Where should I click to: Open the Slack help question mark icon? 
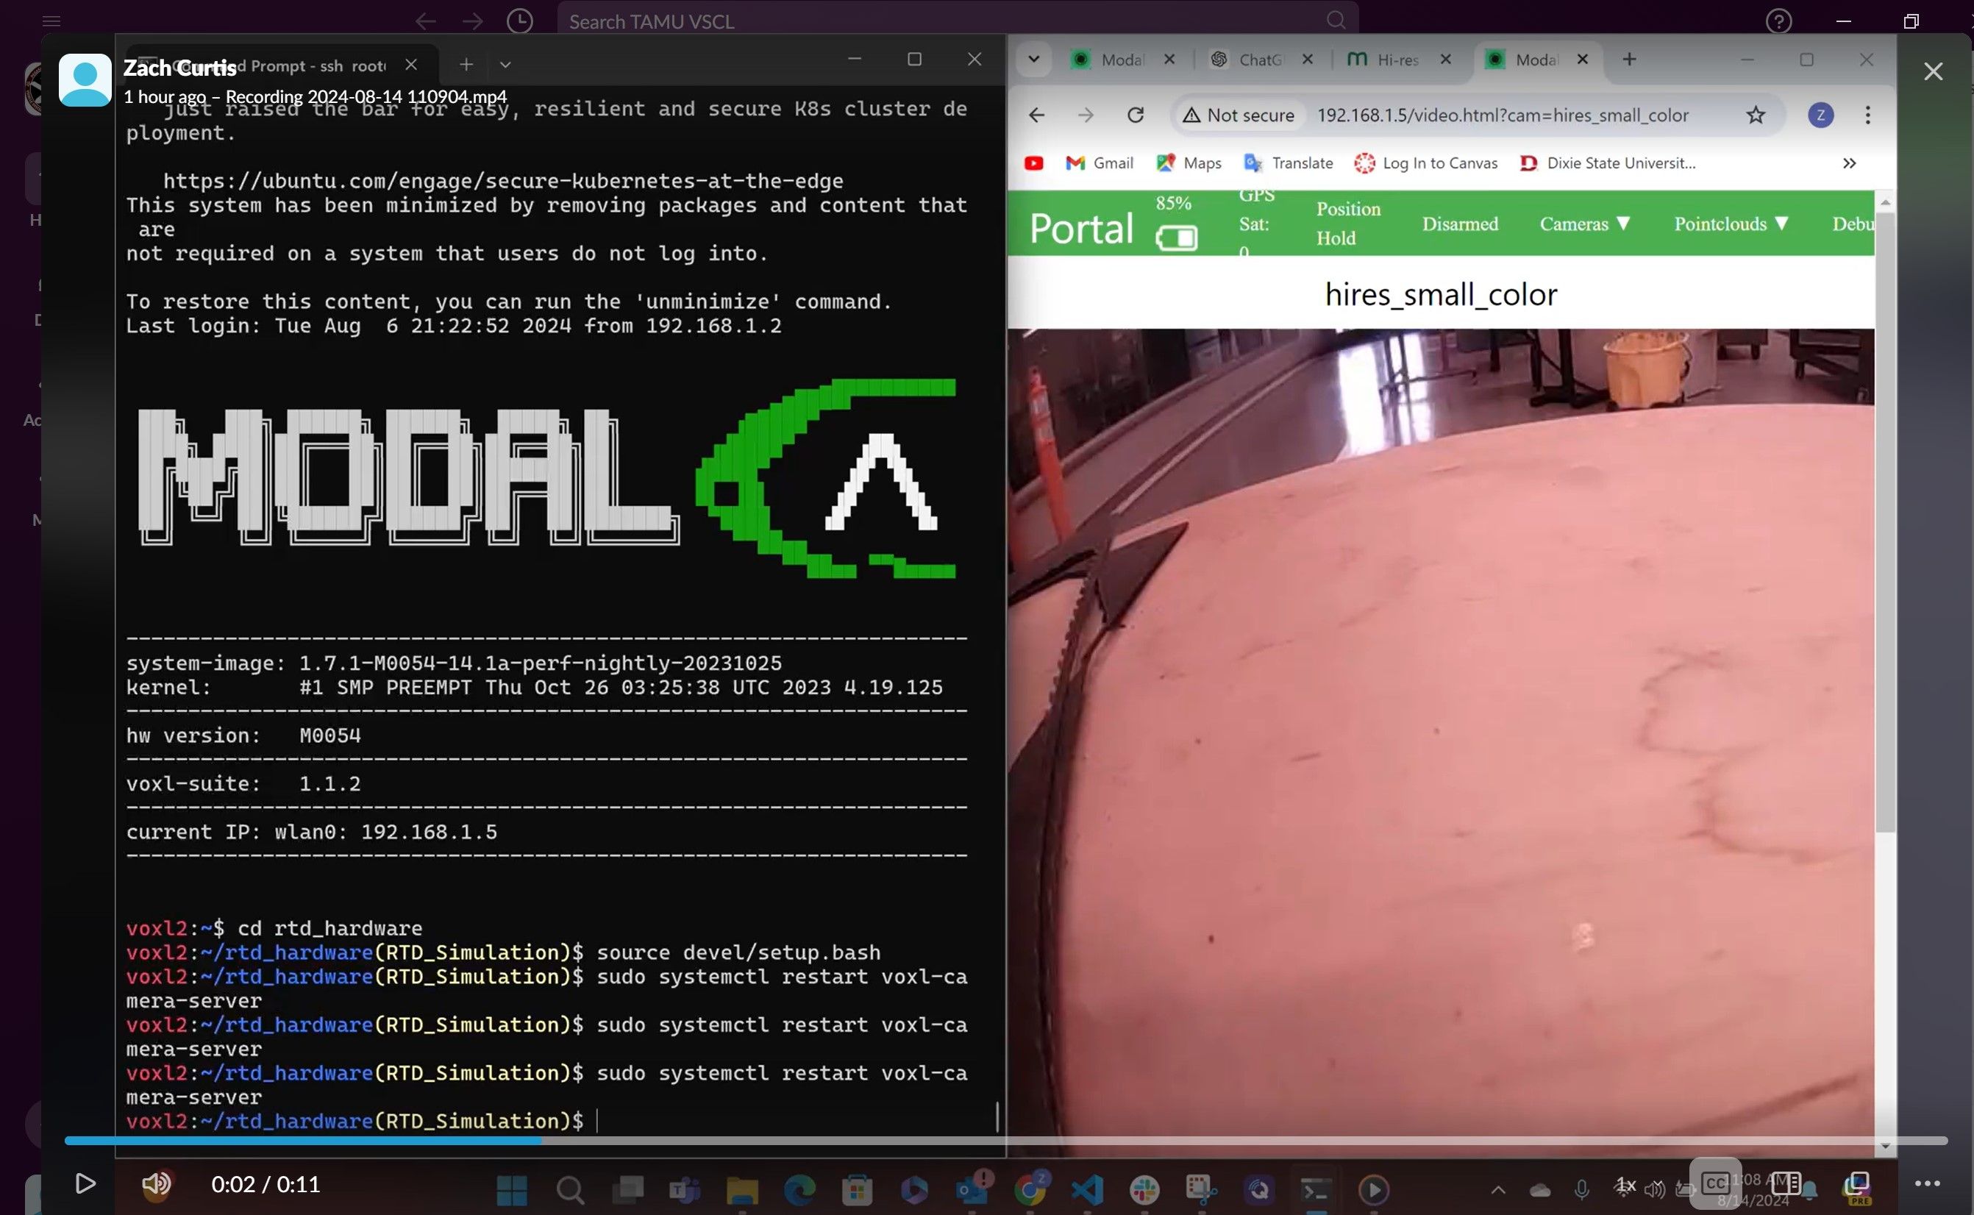(1779, 21)
